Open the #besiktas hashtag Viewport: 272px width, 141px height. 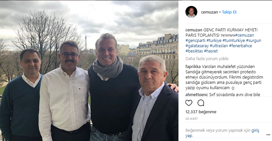(194, 51)
